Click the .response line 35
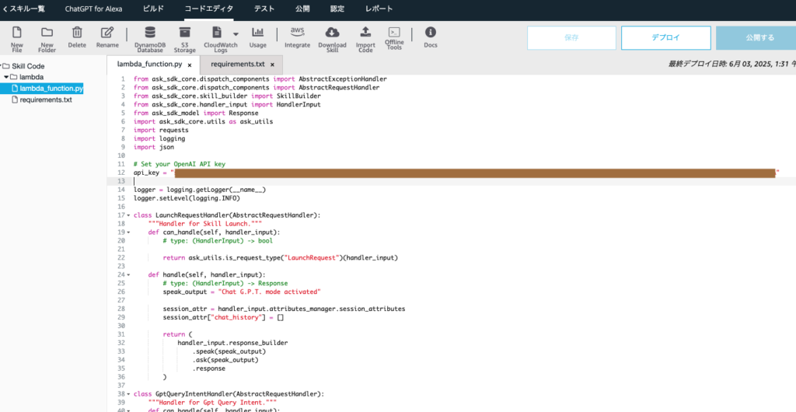This screenshot has width=796, height=412. point(208,368)
